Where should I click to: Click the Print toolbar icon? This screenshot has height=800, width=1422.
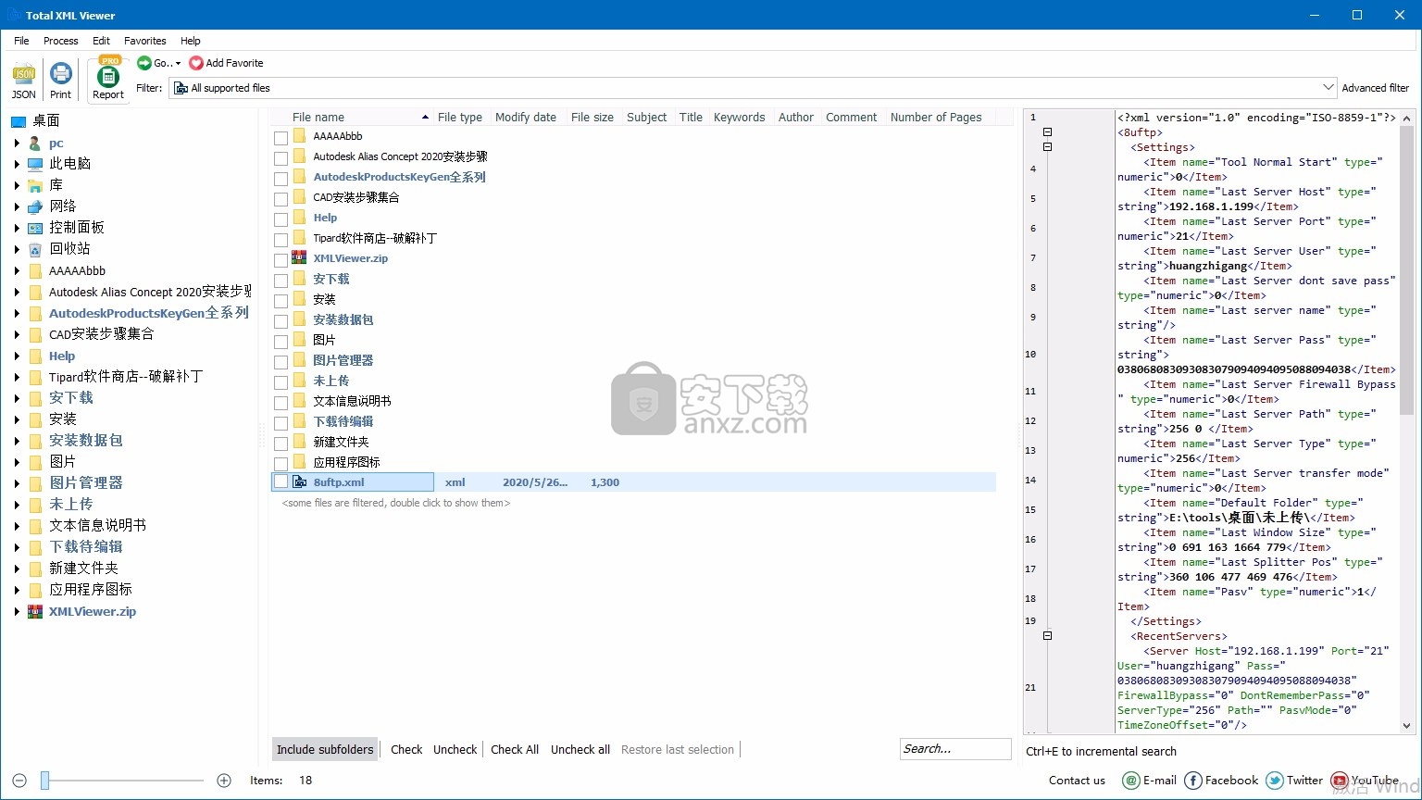click(x=61, y=74)
